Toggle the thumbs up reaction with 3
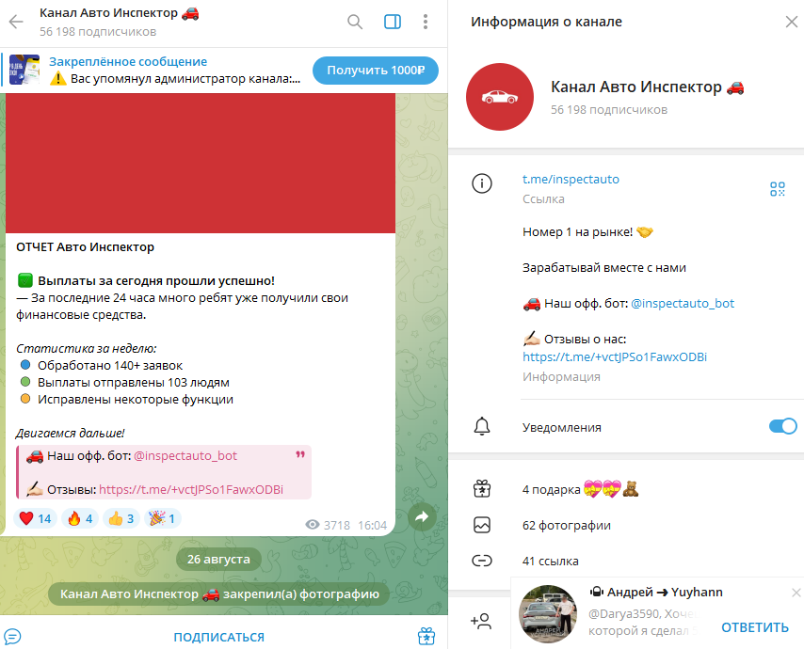This screenshot has height=649, width=804. coord(121,518)
